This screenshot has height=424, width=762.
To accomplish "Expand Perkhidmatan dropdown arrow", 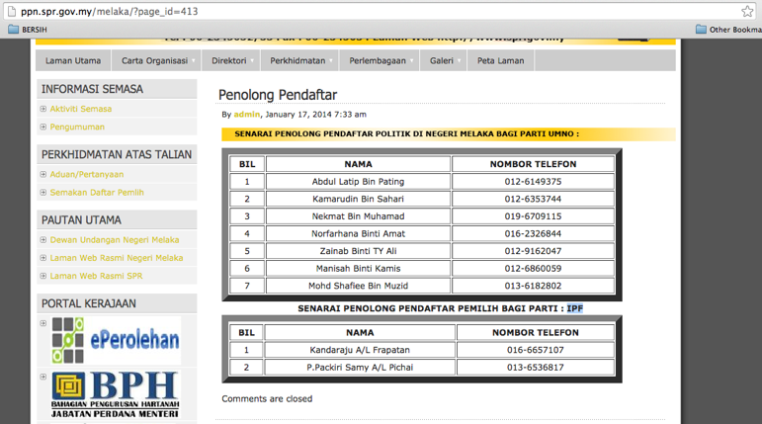I will 331,60.
